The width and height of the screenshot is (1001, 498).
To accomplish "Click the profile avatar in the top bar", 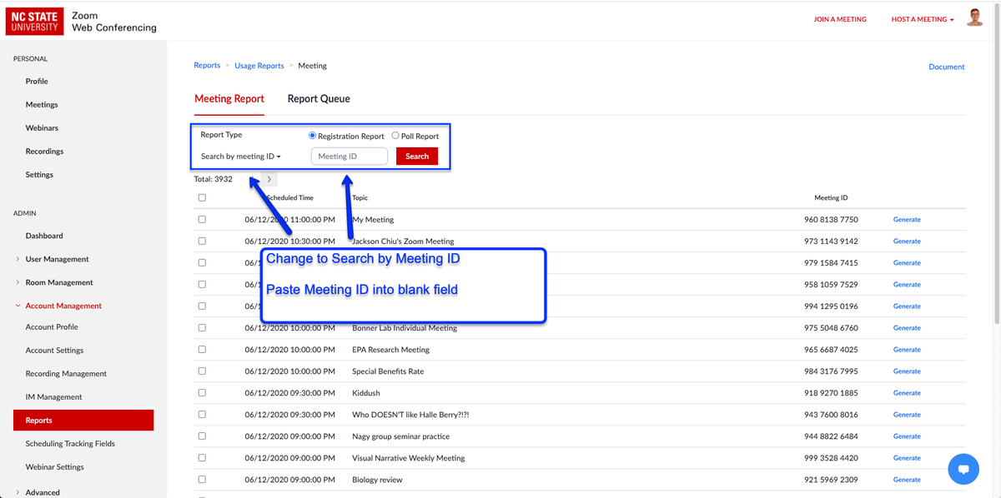I will pos(974,17).
